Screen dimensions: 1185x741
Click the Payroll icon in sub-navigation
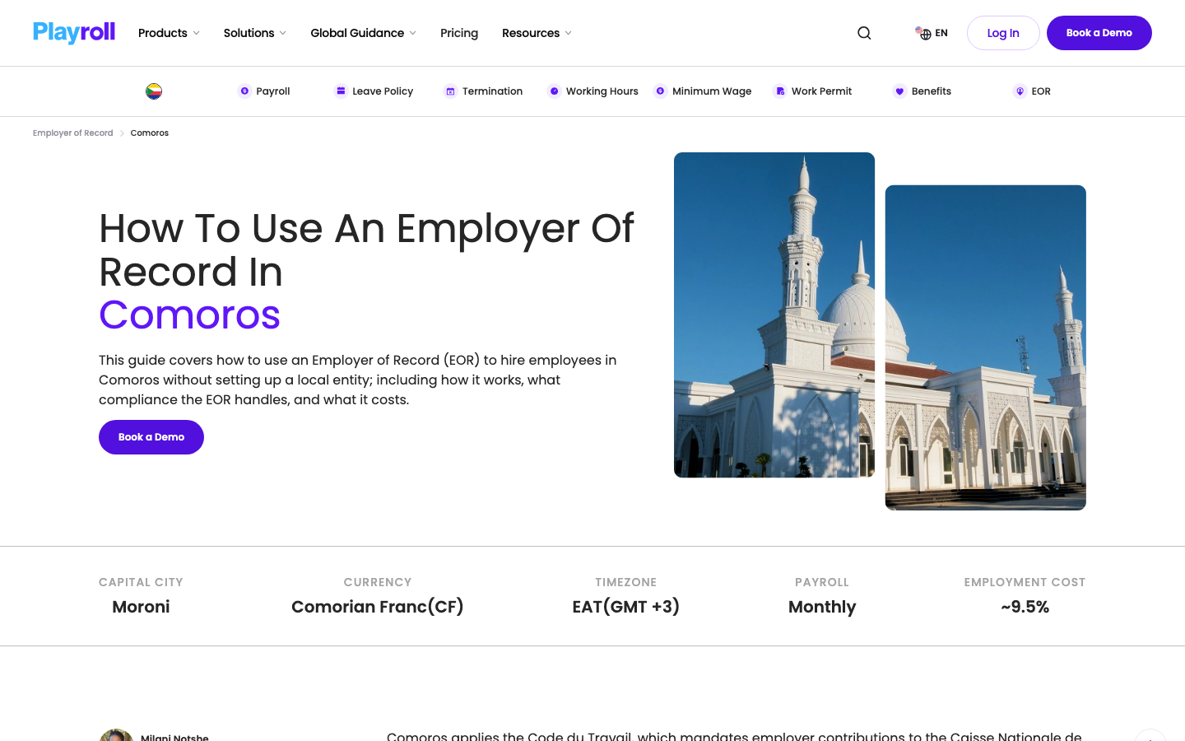[244, 91]
